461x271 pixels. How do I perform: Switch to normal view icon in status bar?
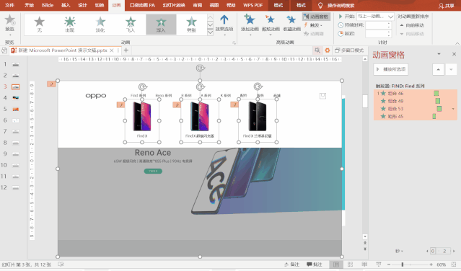tap(336, 265)
